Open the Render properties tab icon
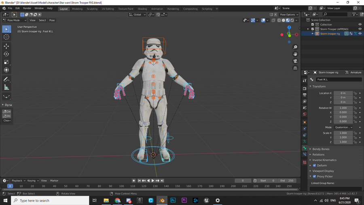 point(305,88)
